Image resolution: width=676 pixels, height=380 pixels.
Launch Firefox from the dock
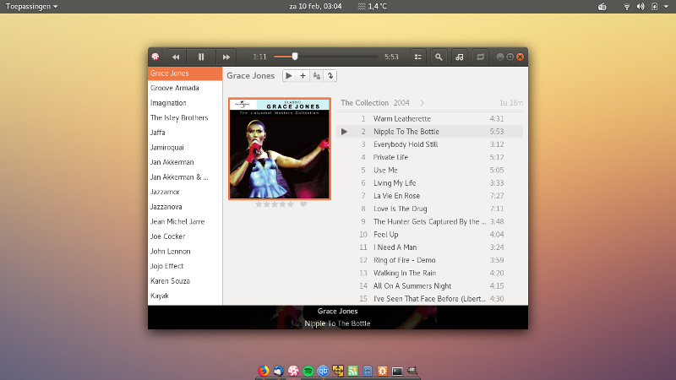264,371
